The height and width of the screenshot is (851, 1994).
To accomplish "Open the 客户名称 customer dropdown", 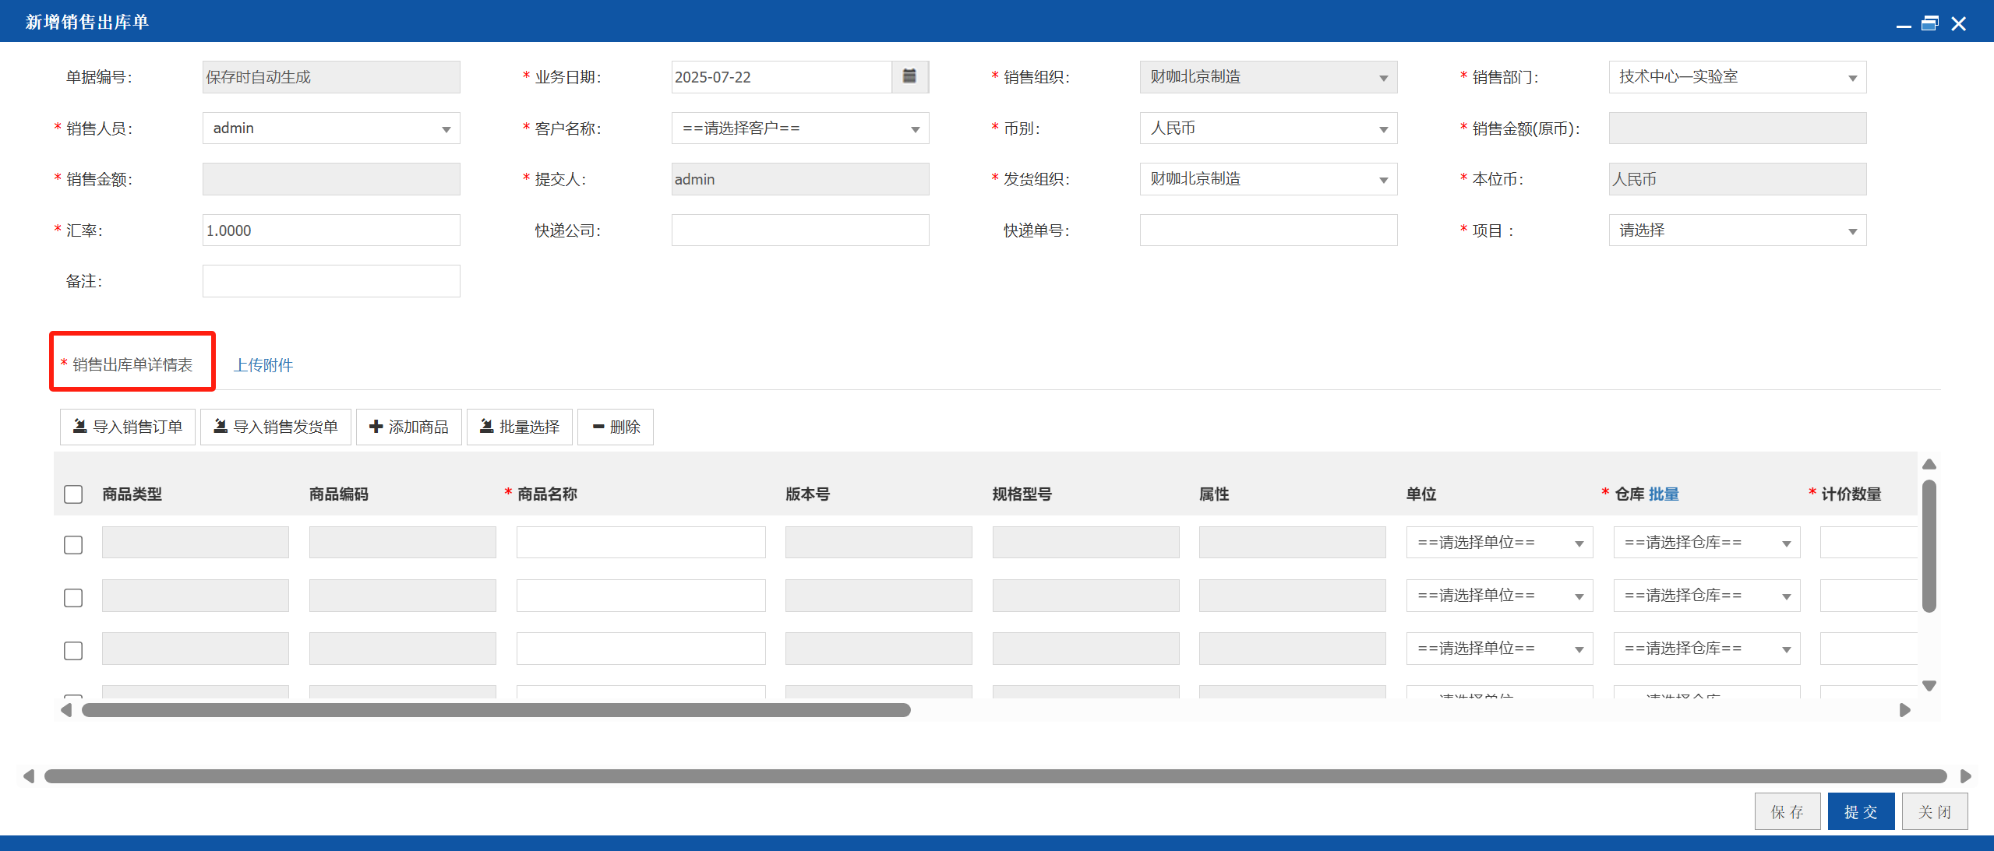I will (800, 128).
